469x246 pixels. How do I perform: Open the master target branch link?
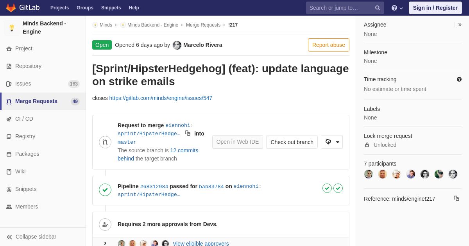point(127,142)
